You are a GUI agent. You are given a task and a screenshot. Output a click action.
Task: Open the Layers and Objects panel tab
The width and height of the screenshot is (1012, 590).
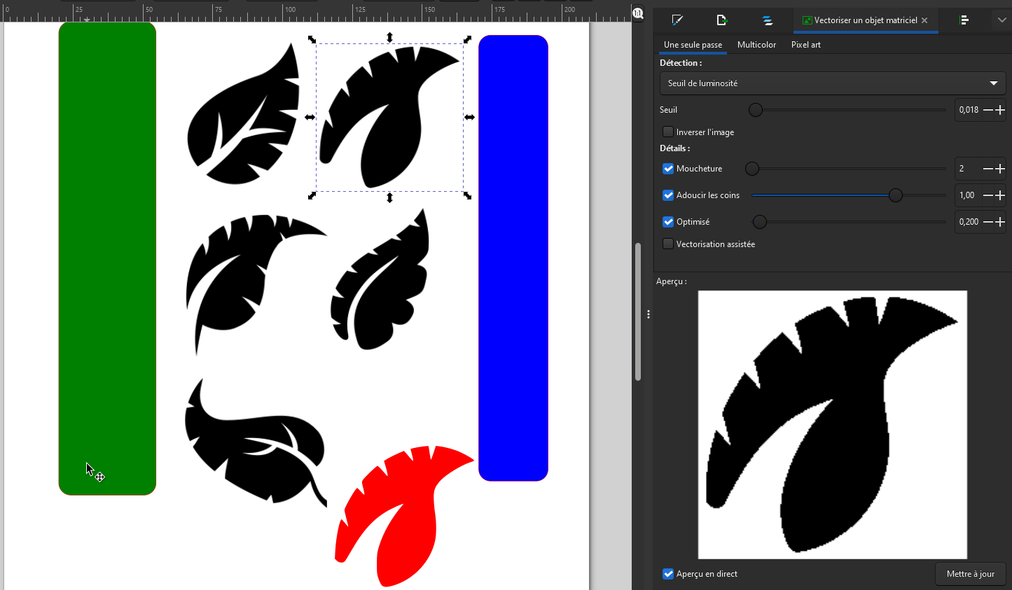[768, 20]
